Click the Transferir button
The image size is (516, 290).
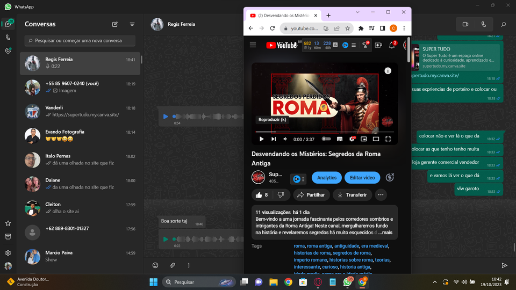pyautogui.click(x=352, y=195)
